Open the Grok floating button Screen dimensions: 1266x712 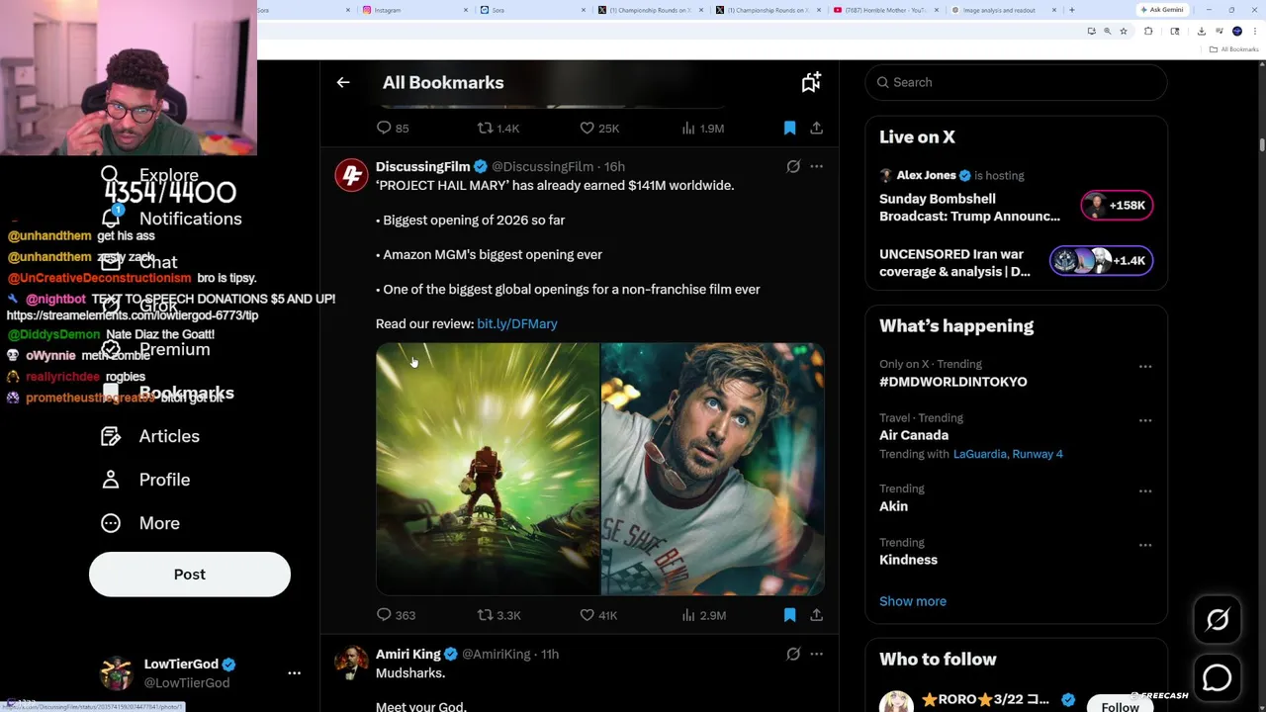[x=1218, y=620]
